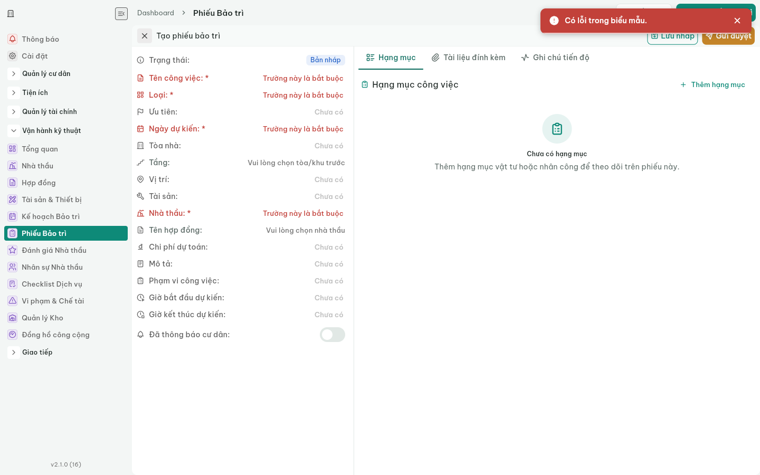Select the Hạng mục tab
The image size is (760, 475).
point(391,58)
